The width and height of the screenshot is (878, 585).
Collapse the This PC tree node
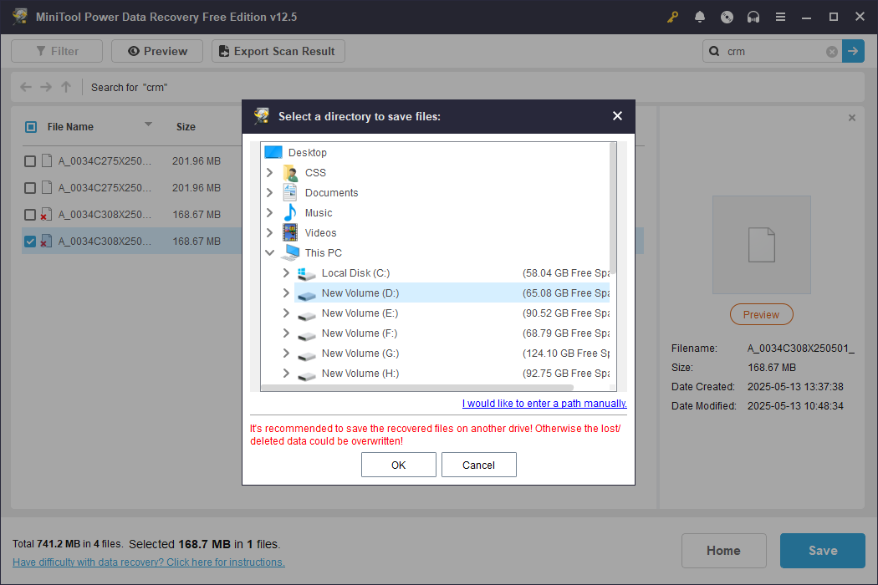point(269,252)
